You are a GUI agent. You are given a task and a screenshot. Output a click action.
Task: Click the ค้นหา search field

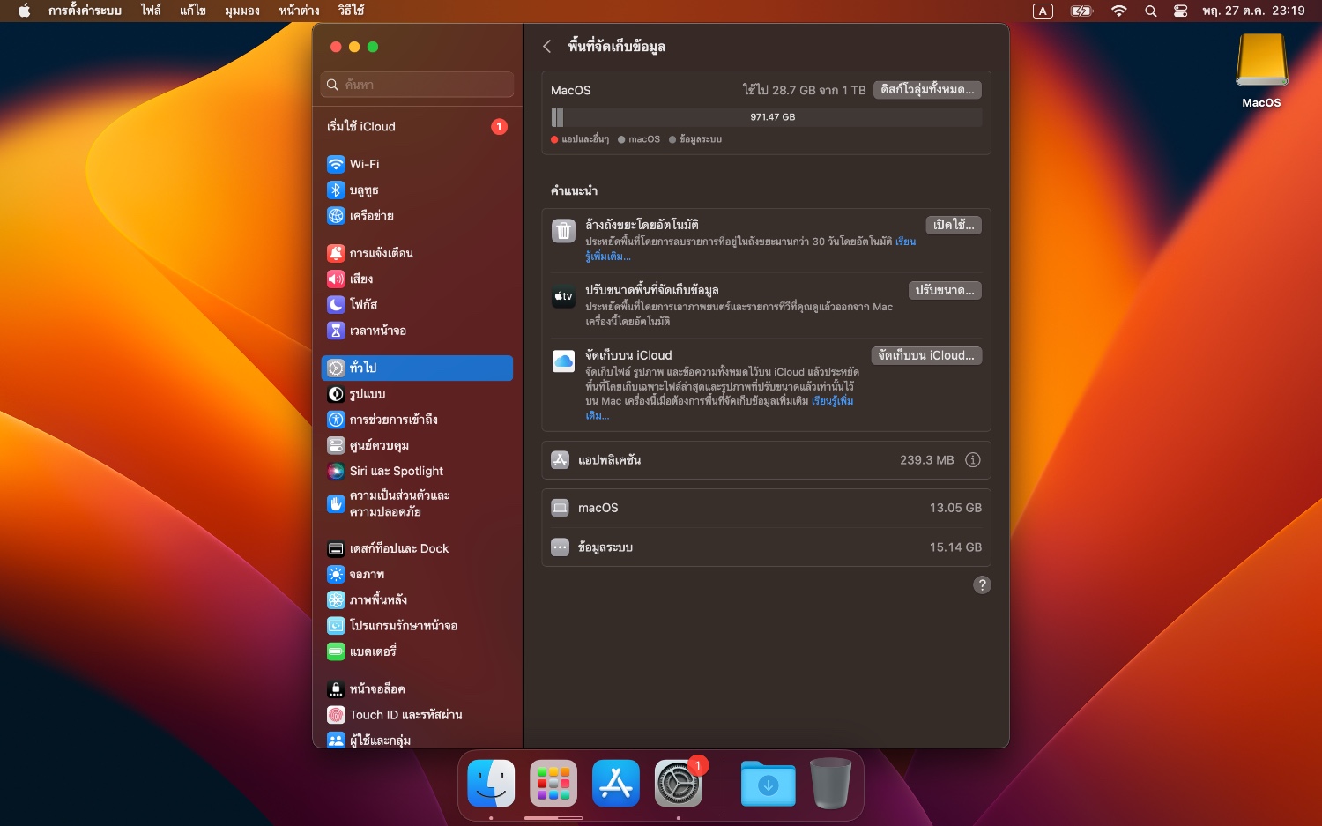coord(417,85)
